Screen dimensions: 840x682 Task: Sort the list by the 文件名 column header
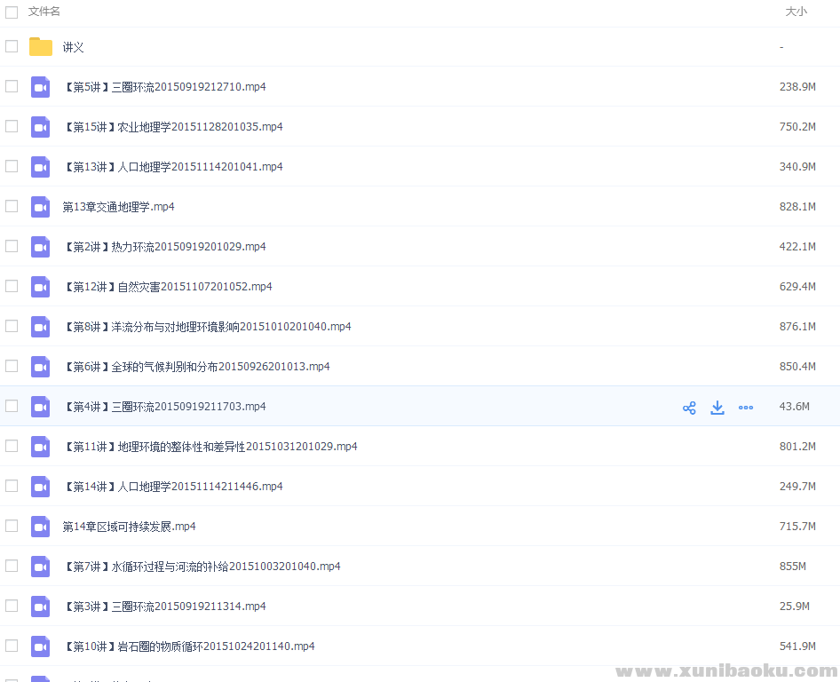[44, 12]
